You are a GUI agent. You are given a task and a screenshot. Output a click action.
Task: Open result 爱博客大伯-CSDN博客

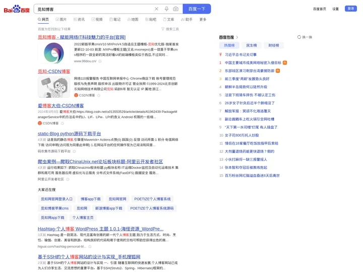coord(60,106)
